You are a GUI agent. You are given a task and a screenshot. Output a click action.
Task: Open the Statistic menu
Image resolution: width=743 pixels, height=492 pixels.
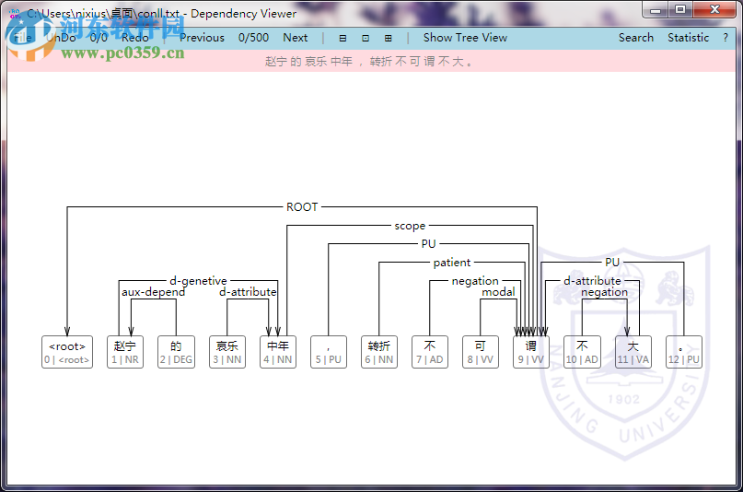click(x=688, y=38)
